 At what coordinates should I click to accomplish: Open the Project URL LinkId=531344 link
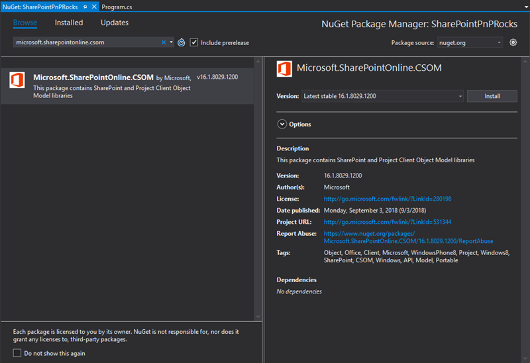[388, 222]
